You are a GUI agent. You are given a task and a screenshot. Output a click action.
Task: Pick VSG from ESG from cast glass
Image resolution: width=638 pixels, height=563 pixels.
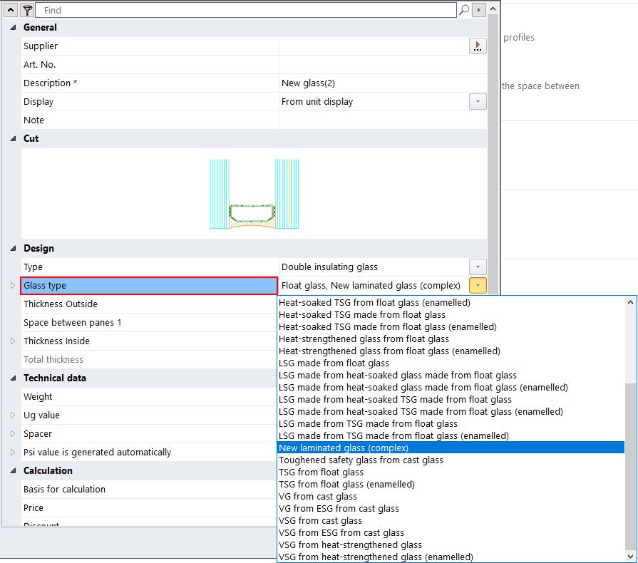click(339, 509)
